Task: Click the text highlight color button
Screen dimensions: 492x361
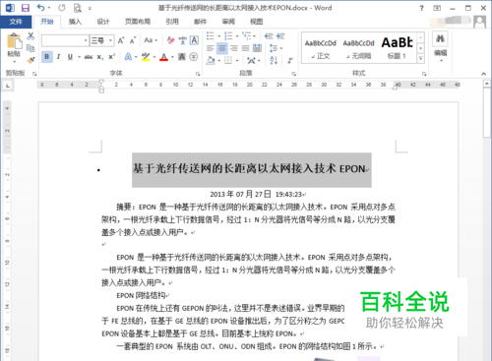Action: point(146,57)
